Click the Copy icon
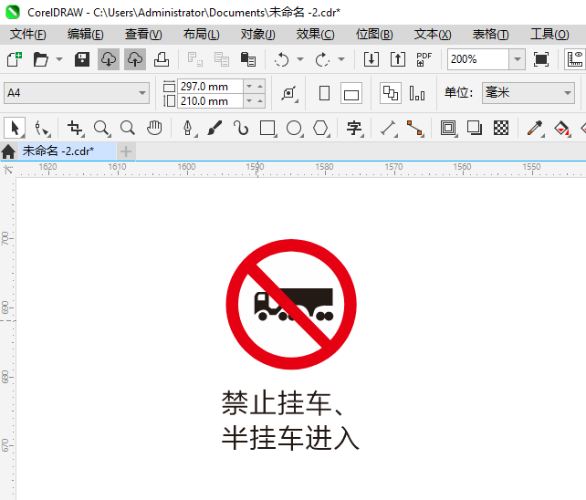This screenshot has height=500, width=586. (222, 59)
